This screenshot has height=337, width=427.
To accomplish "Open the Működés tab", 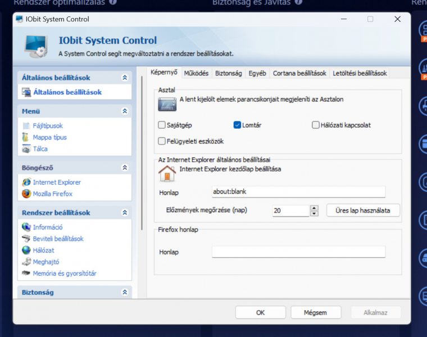I will [196, 73].
